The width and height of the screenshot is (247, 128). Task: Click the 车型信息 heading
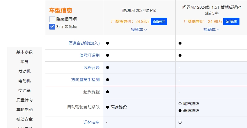61,10
